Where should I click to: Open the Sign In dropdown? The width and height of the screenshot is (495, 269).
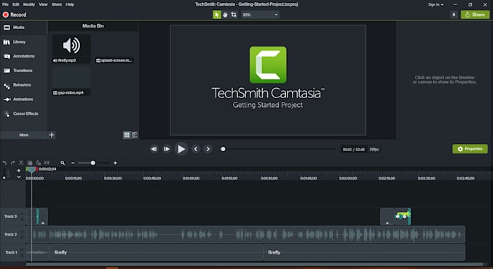pos(435,4)
